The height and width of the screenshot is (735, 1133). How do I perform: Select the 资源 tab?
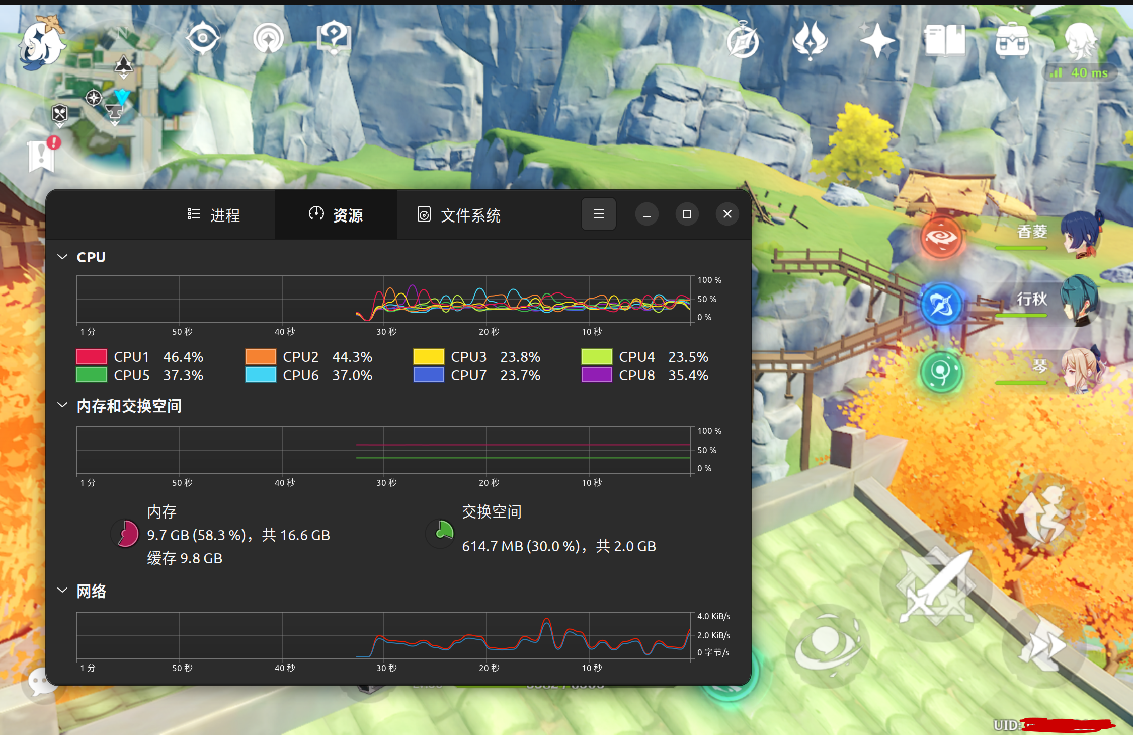click(336, 215)
